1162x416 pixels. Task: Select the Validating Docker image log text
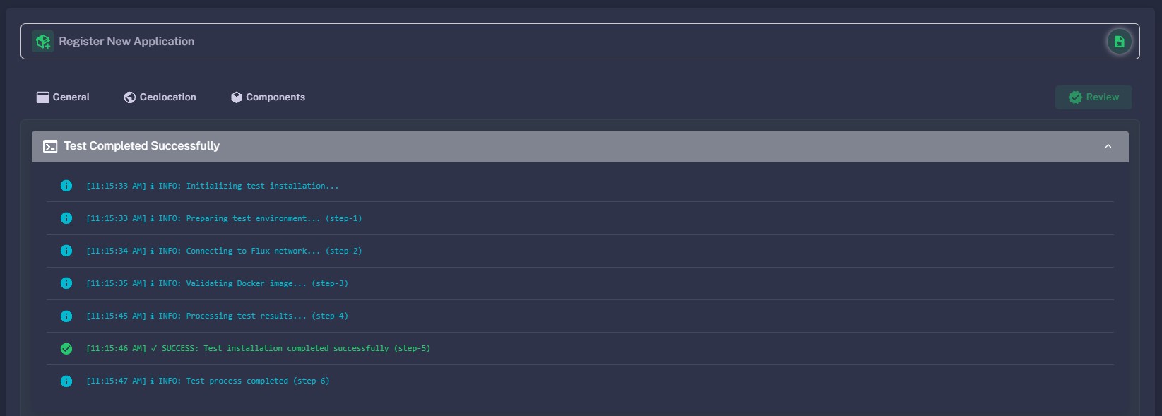(x=217, y=284)
